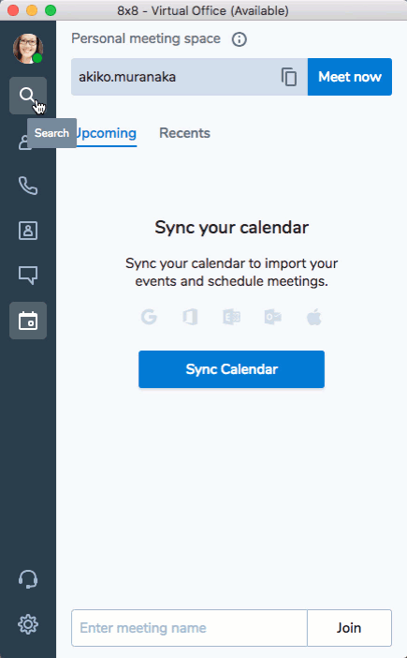Image resolution: width=407 pixels, height=658 pixels.
Task: Open the Messages chat icon
Action: pos(28,276)
